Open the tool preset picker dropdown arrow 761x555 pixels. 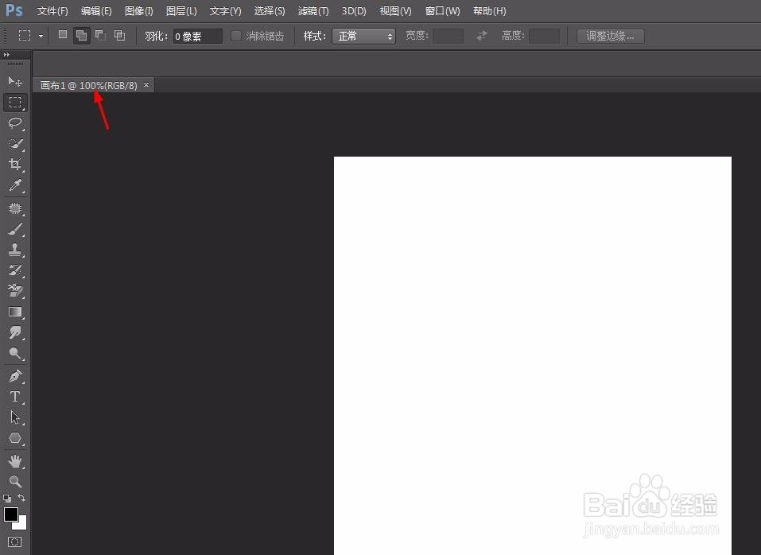coord(41,36)
